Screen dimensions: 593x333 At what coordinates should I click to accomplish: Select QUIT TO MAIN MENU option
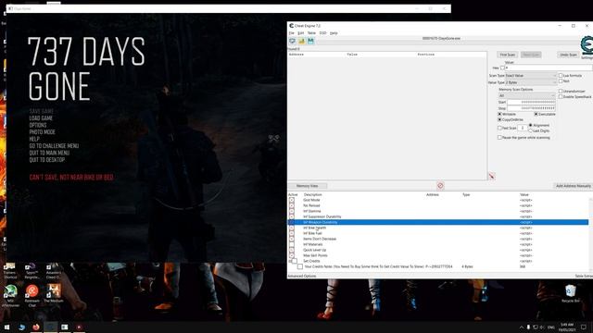tap(49, 153)
